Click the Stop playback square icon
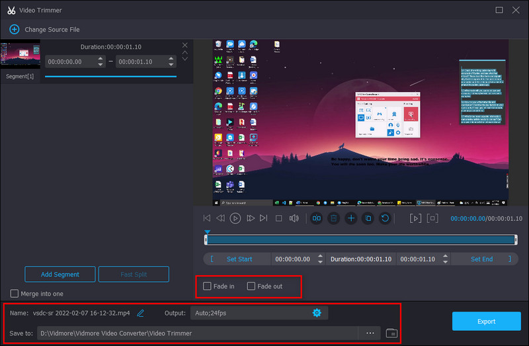The image size is (529, 346). (x=279, y=218)
